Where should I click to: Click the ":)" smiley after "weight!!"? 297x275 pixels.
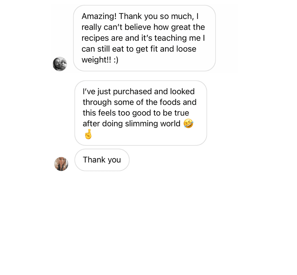116,60
